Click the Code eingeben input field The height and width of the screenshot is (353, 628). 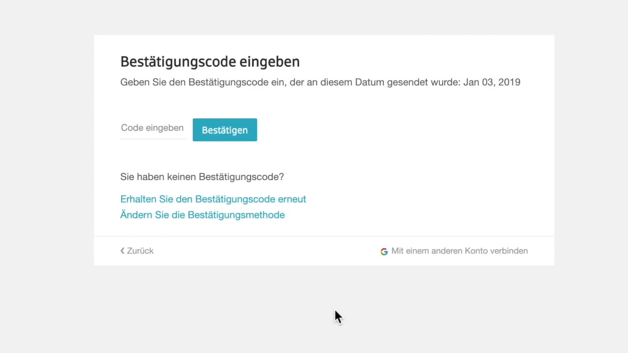pos(153,128)
